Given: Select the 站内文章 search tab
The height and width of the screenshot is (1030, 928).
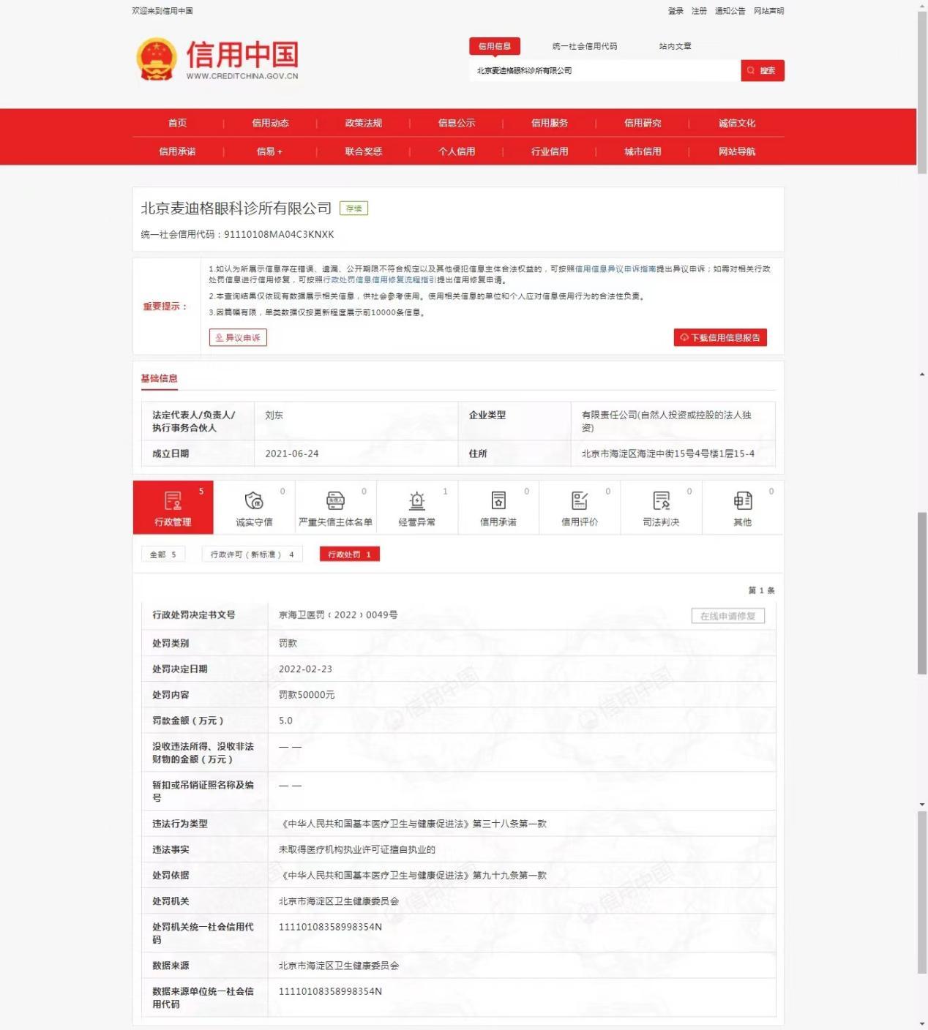Looking at the screenshot, I should tap(675, 46).
